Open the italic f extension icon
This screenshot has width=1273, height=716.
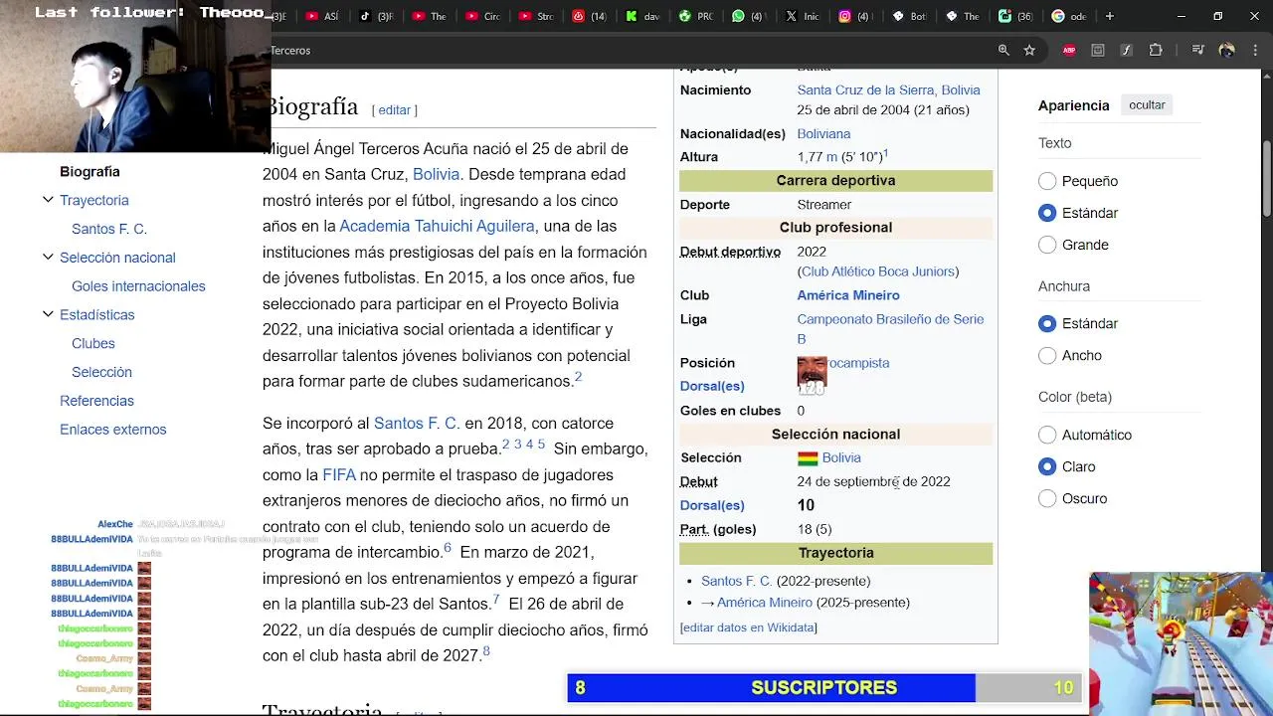tap(1126, 50)
